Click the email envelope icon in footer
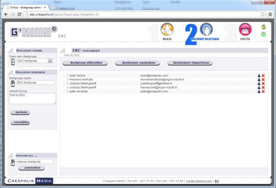 pyautogui.click(x=217, y=181)
